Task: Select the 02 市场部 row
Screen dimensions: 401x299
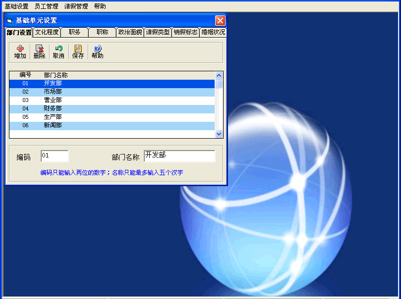Action: (112, 92)
